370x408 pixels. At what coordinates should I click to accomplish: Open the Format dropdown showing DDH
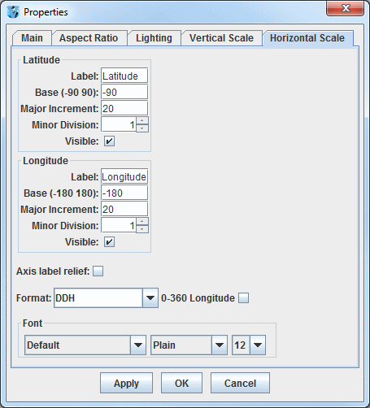106,298
